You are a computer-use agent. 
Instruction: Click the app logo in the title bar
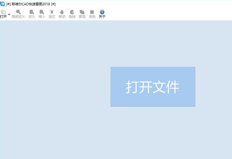(3, 4)
